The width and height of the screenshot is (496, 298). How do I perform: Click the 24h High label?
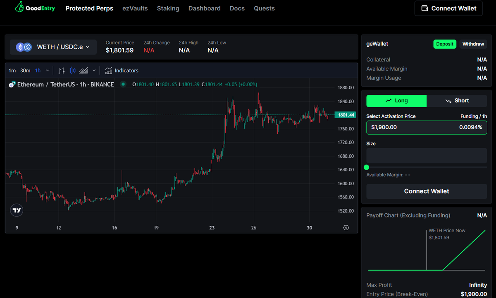(x=188, y=43)
